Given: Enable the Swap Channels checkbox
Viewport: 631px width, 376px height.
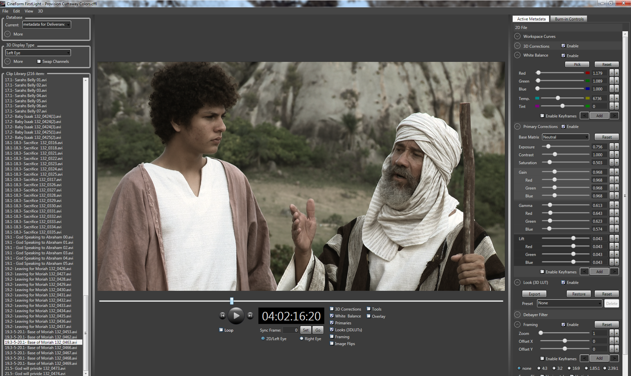Looking at the screenshot, I should 39,62.
